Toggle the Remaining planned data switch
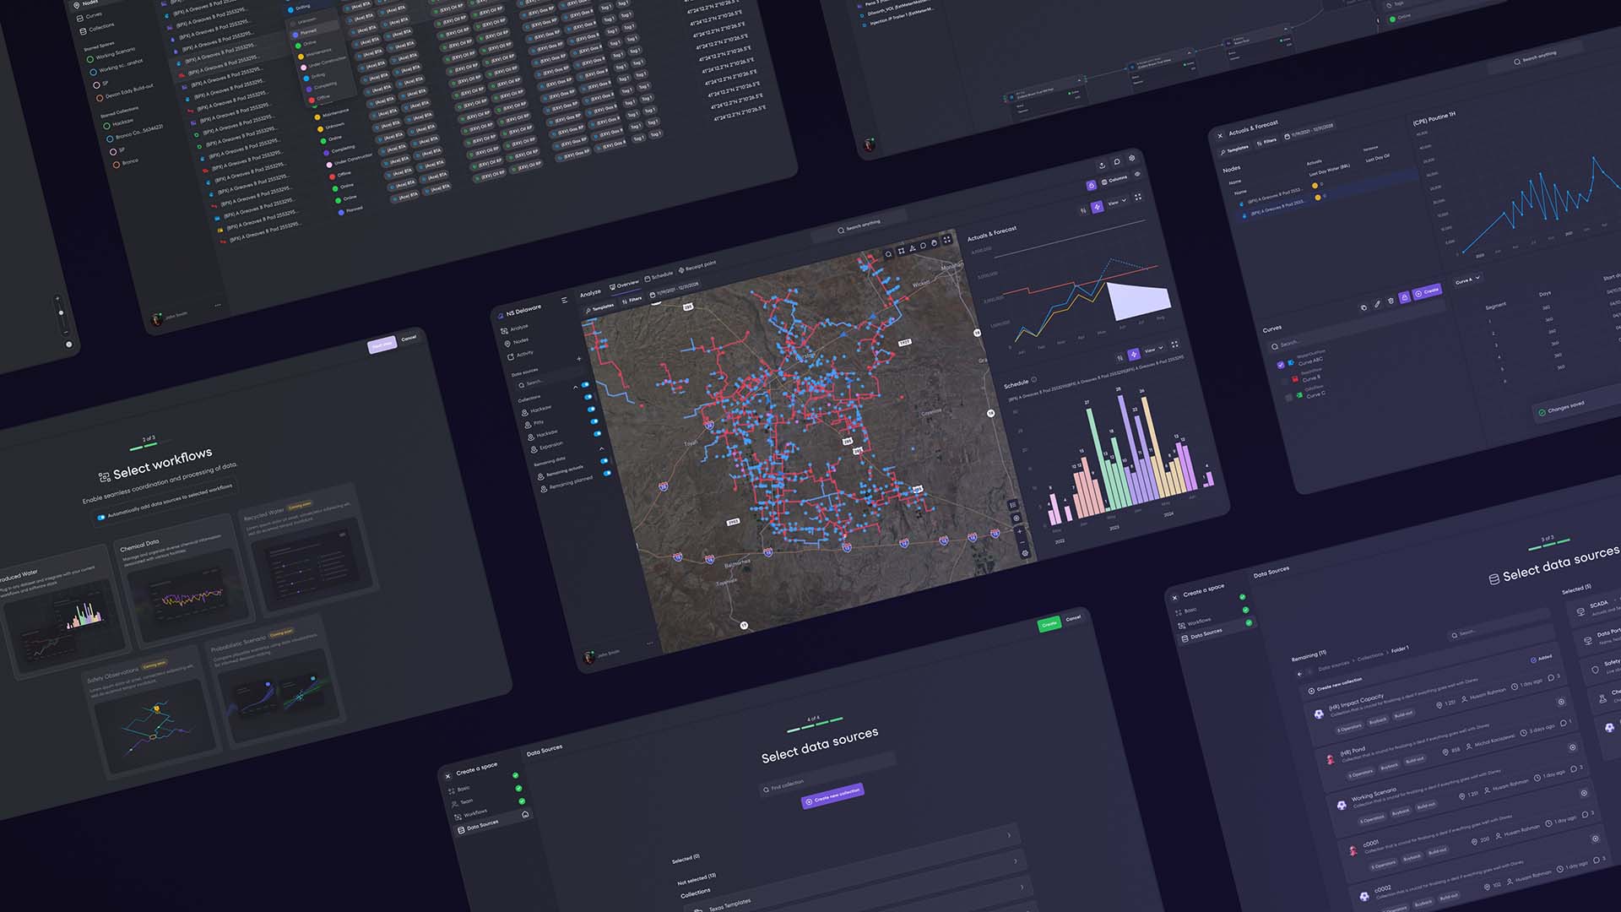 (606, 473)
